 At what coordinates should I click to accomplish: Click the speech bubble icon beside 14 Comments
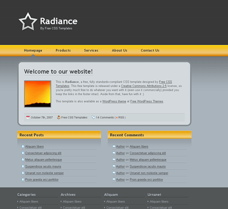pyautogui.click(x=93, y=118)
